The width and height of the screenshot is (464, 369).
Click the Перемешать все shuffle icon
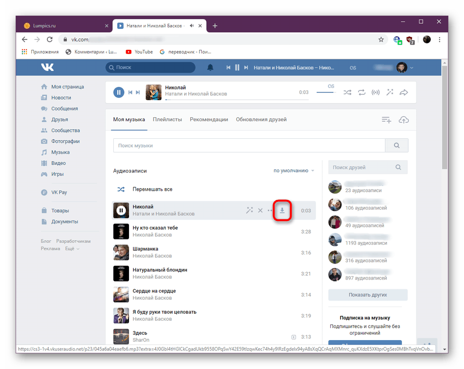point(121,189)
